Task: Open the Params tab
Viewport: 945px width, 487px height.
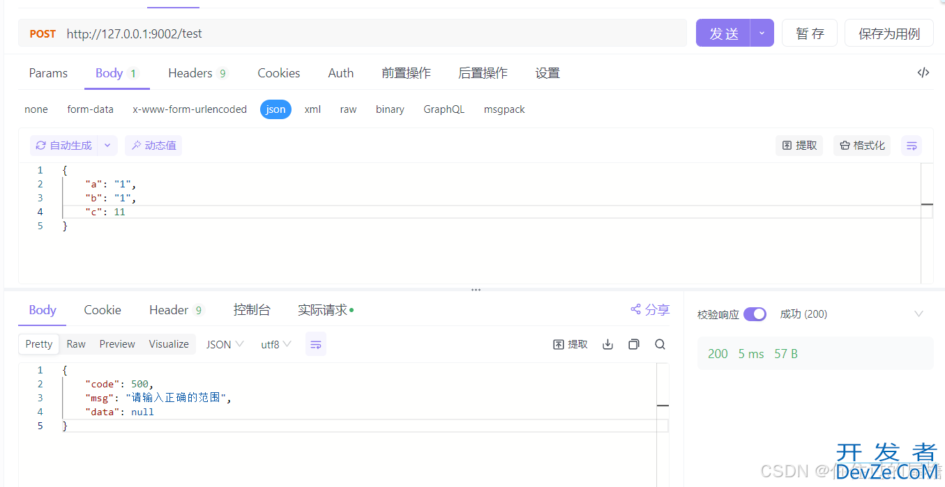Action: click(x=48, y=73)
